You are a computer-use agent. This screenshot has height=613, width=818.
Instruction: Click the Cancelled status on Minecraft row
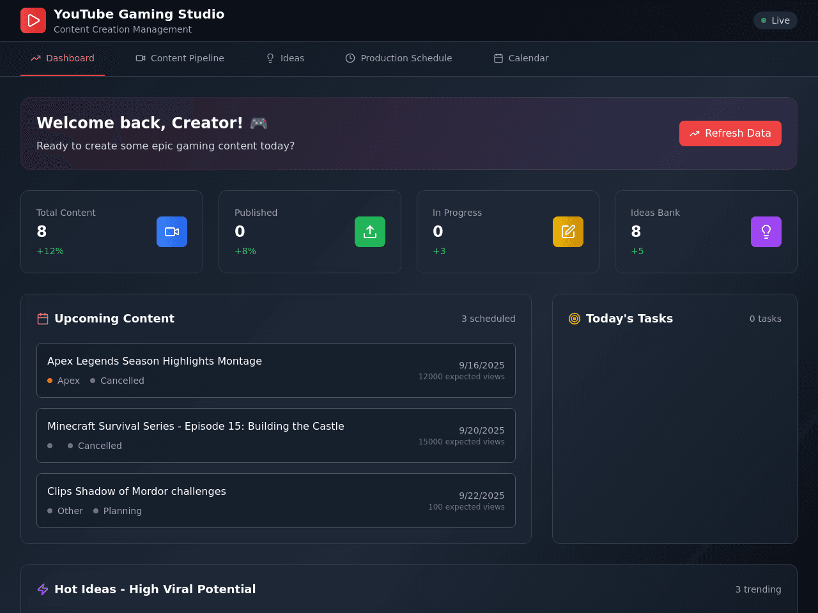pos(95,446)
